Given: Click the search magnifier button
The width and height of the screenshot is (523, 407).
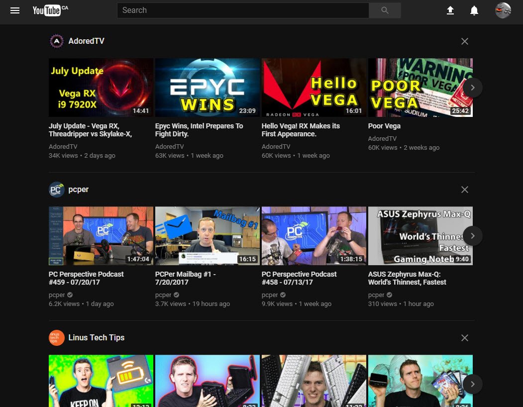Looking at the screenshot, I should pos(385,10).
